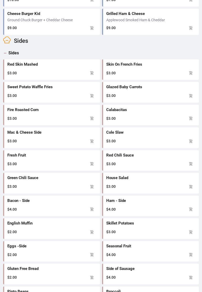Image resolution: width=202 pixels, height=292 pixels.
Task: Add Grilled Ham & Cheese to cart
Action: [191, 28]
